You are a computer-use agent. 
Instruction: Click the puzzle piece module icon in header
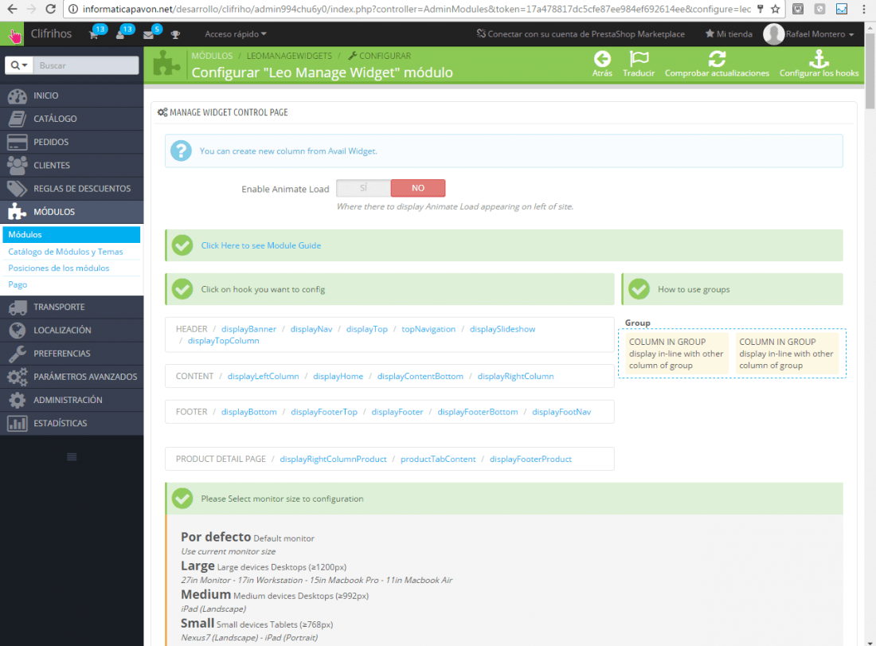[167, 63]
